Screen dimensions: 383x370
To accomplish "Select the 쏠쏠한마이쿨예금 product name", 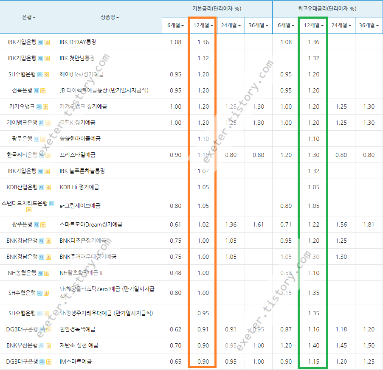I will (80, 139).
